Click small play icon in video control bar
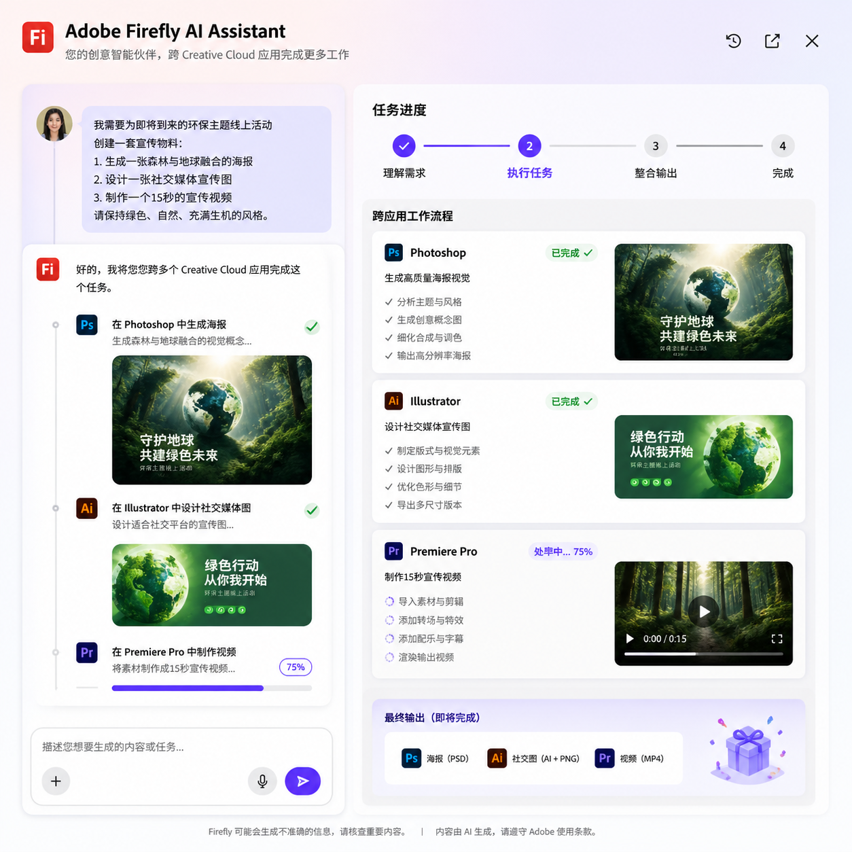The image size is (852, 852). 630,639
